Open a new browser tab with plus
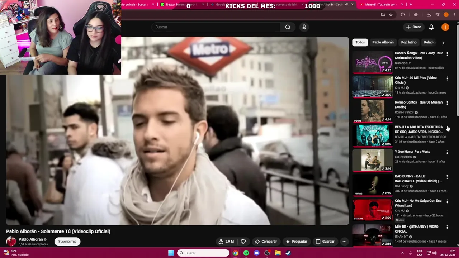 [x=411, y=4]
